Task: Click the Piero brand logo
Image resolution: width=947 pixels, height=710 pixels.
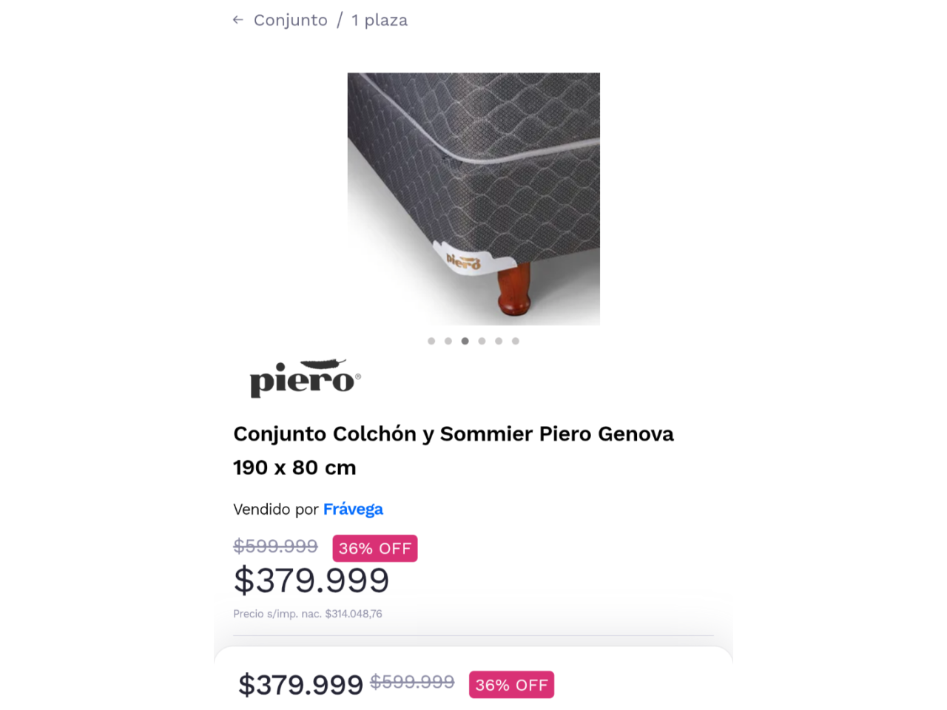Action: point(305,379)
